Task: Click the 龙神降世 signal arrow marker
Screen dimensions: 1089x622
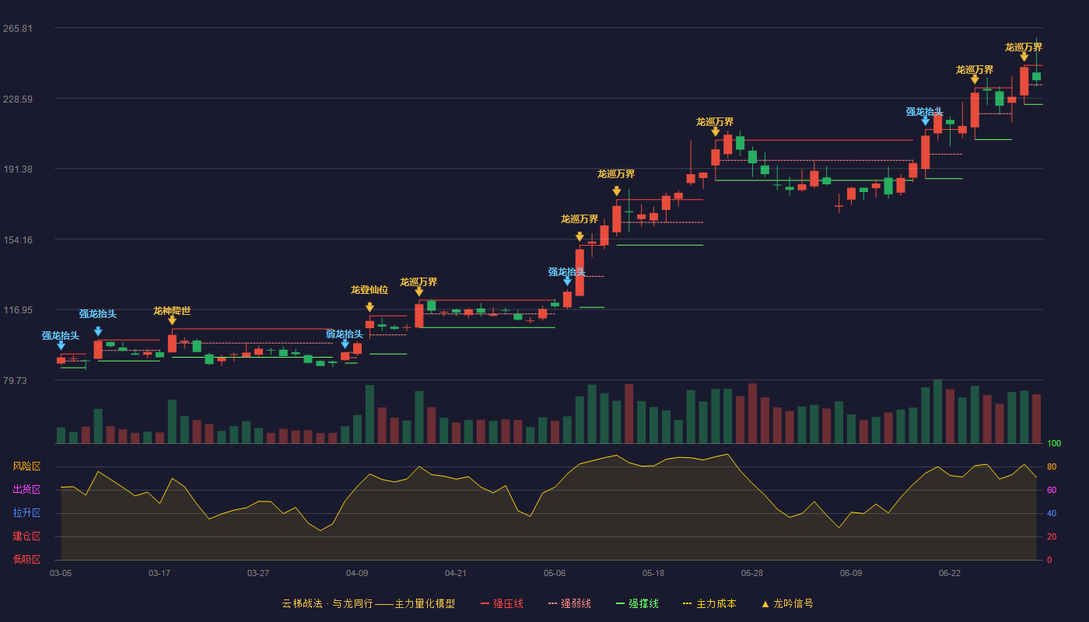Action: 172,320
